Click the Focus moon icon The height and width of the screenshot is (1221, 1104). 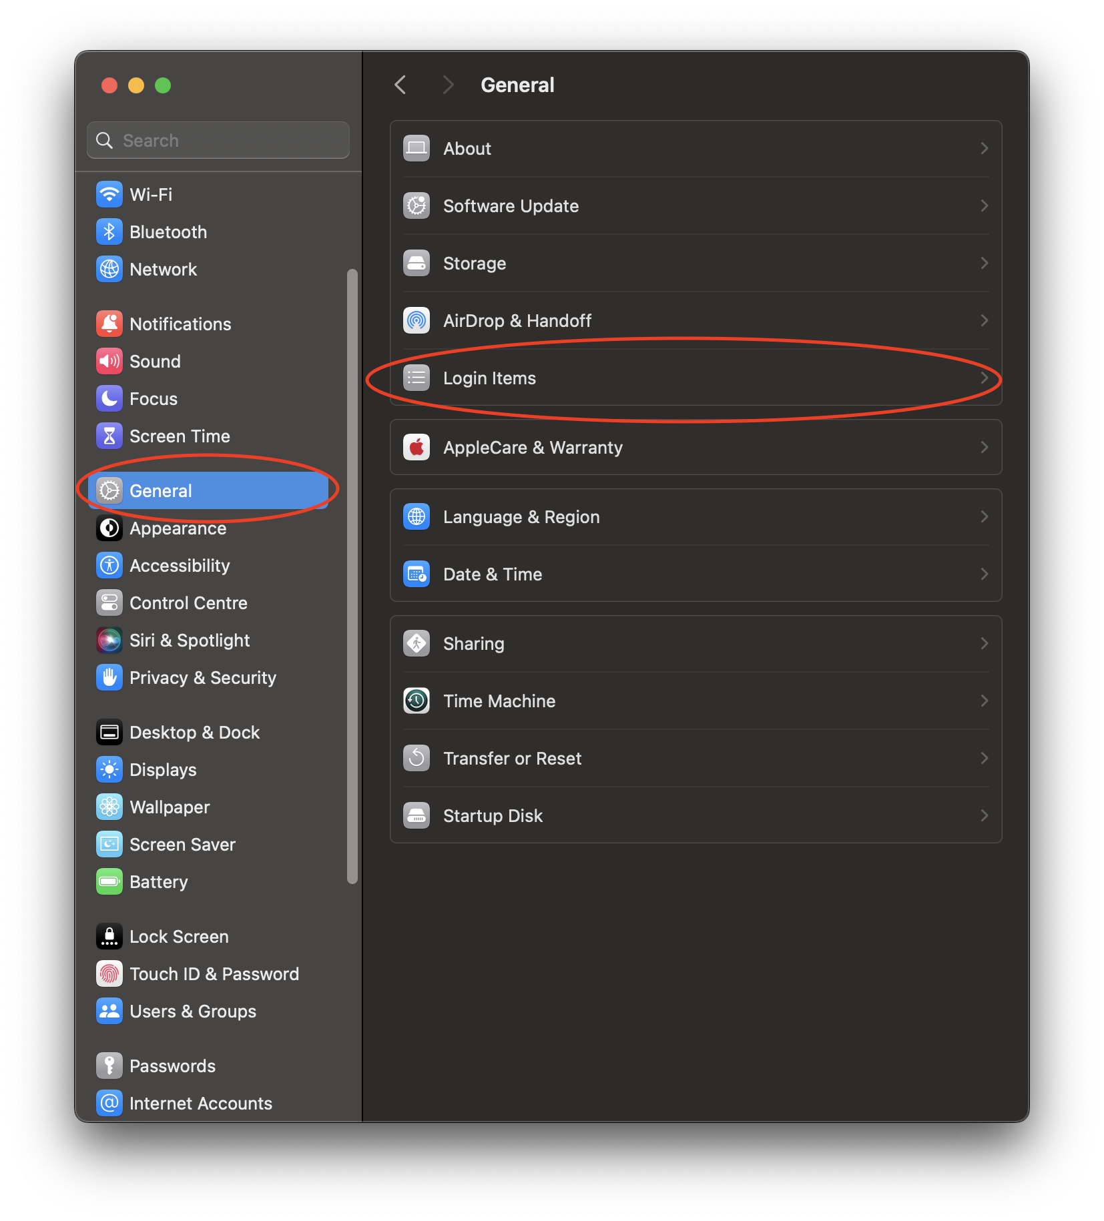pyautogui.click(x=109, y=398)
